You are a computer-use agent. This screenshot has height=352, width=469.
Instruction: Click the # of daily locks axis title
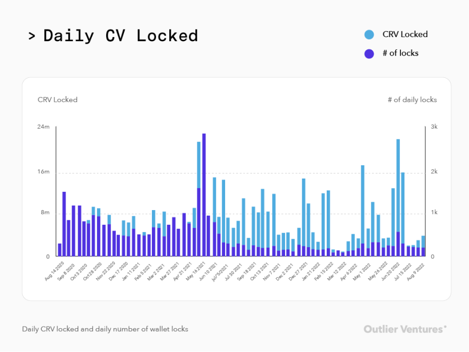pos(412,100)
